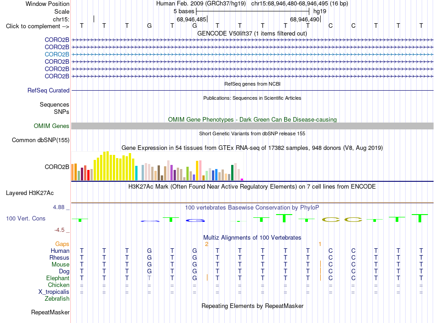Click the Elephant species label
The height and width of the screenshot is (323, 434).
pos(58,278)
